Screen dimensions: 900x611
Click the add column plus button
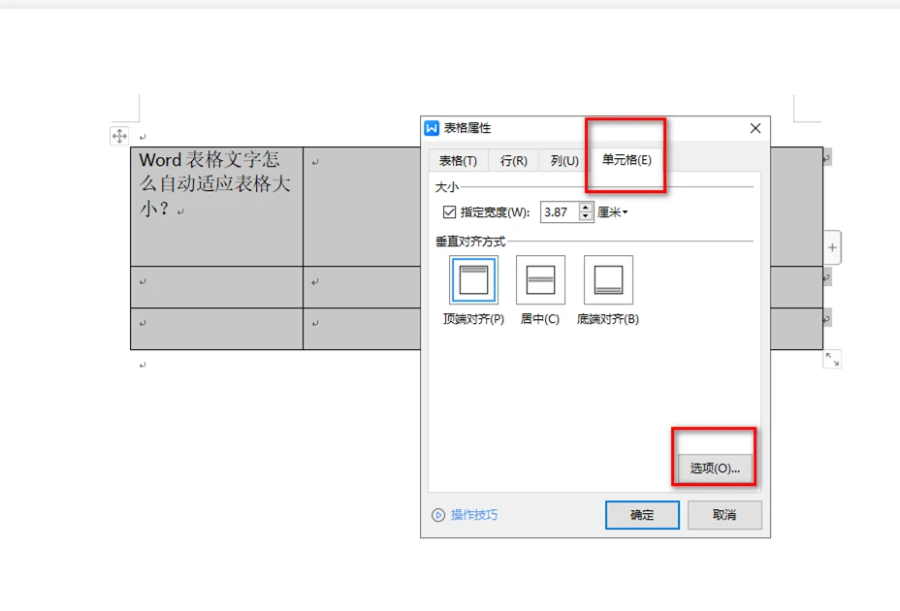[832, 247]
